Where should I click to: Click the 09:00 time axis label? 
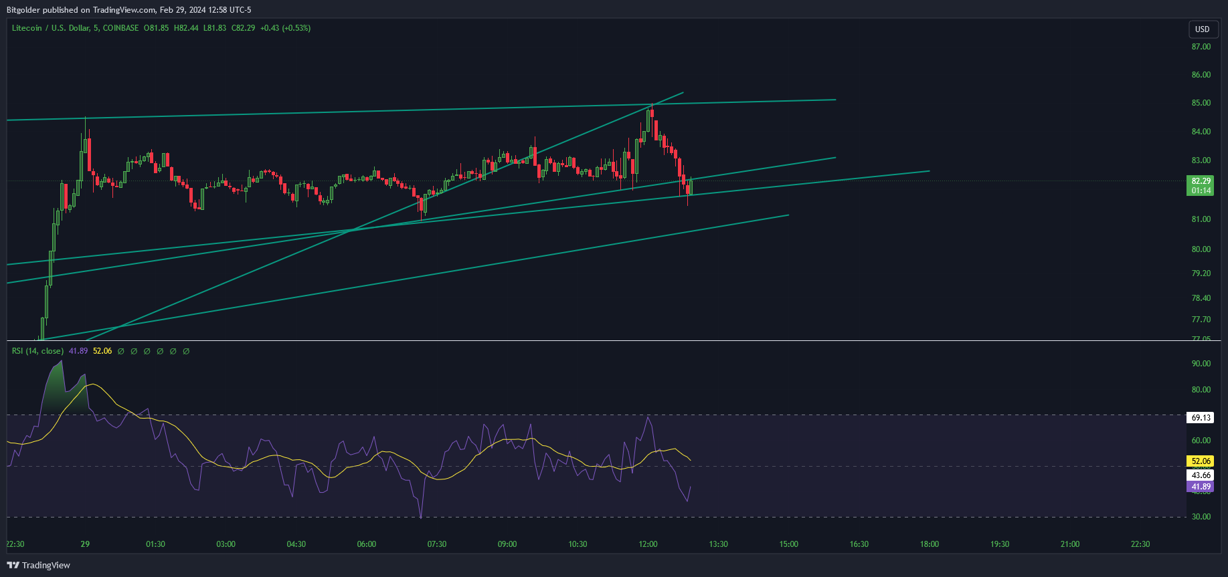(x=507, y=544)
